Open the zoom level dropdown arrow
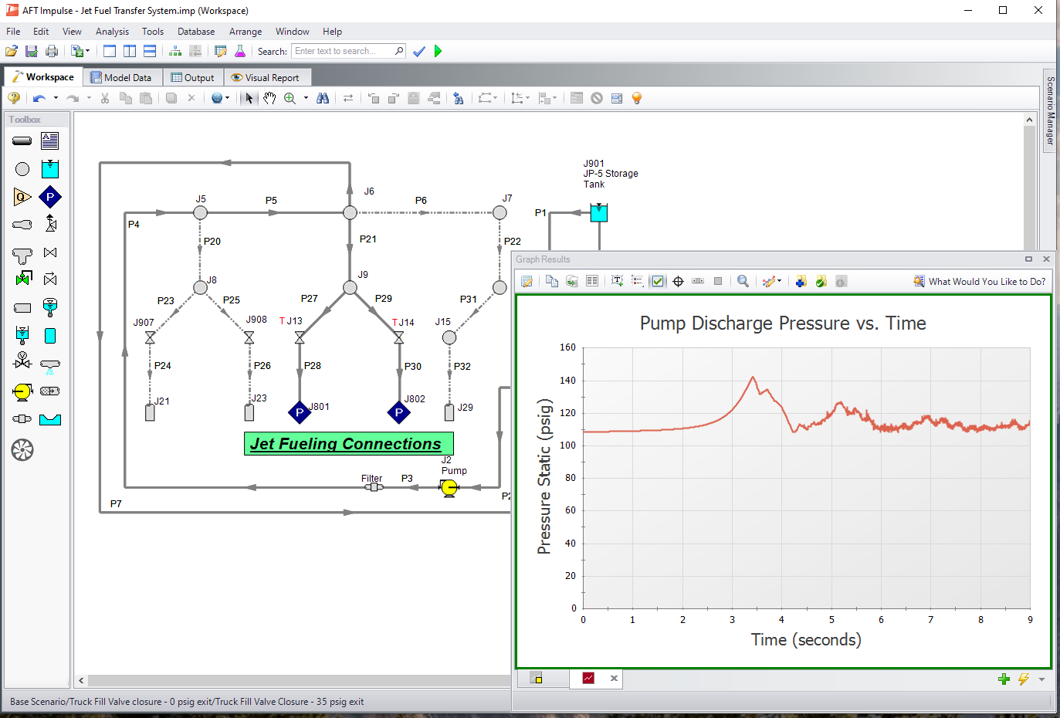 [306, 98]
